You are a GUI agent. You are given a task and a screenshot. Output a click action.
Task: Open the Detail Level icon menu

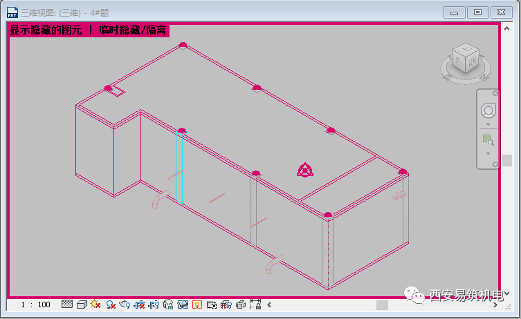pos(67,304)
